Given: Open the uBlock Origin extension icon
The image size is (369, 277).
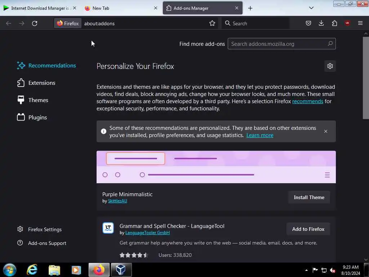Looking at the screenshot, I should pyautogui.click(x=347, y=23).
